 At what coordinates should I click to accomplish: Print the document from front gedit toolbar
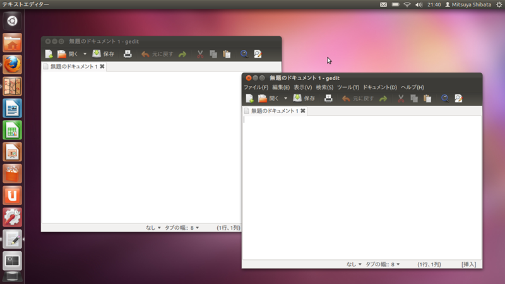[x=328, y=98]
